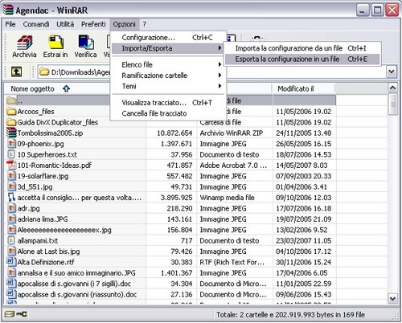
Task: Open the Preferiti menu
Action: coord(93,24)
